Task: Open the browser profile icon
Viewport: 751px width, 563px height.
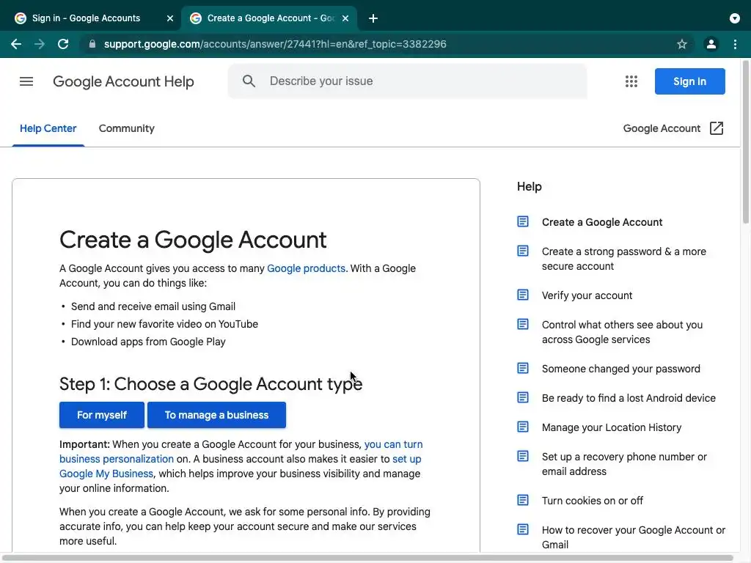Action: click(x=711, y=44)
